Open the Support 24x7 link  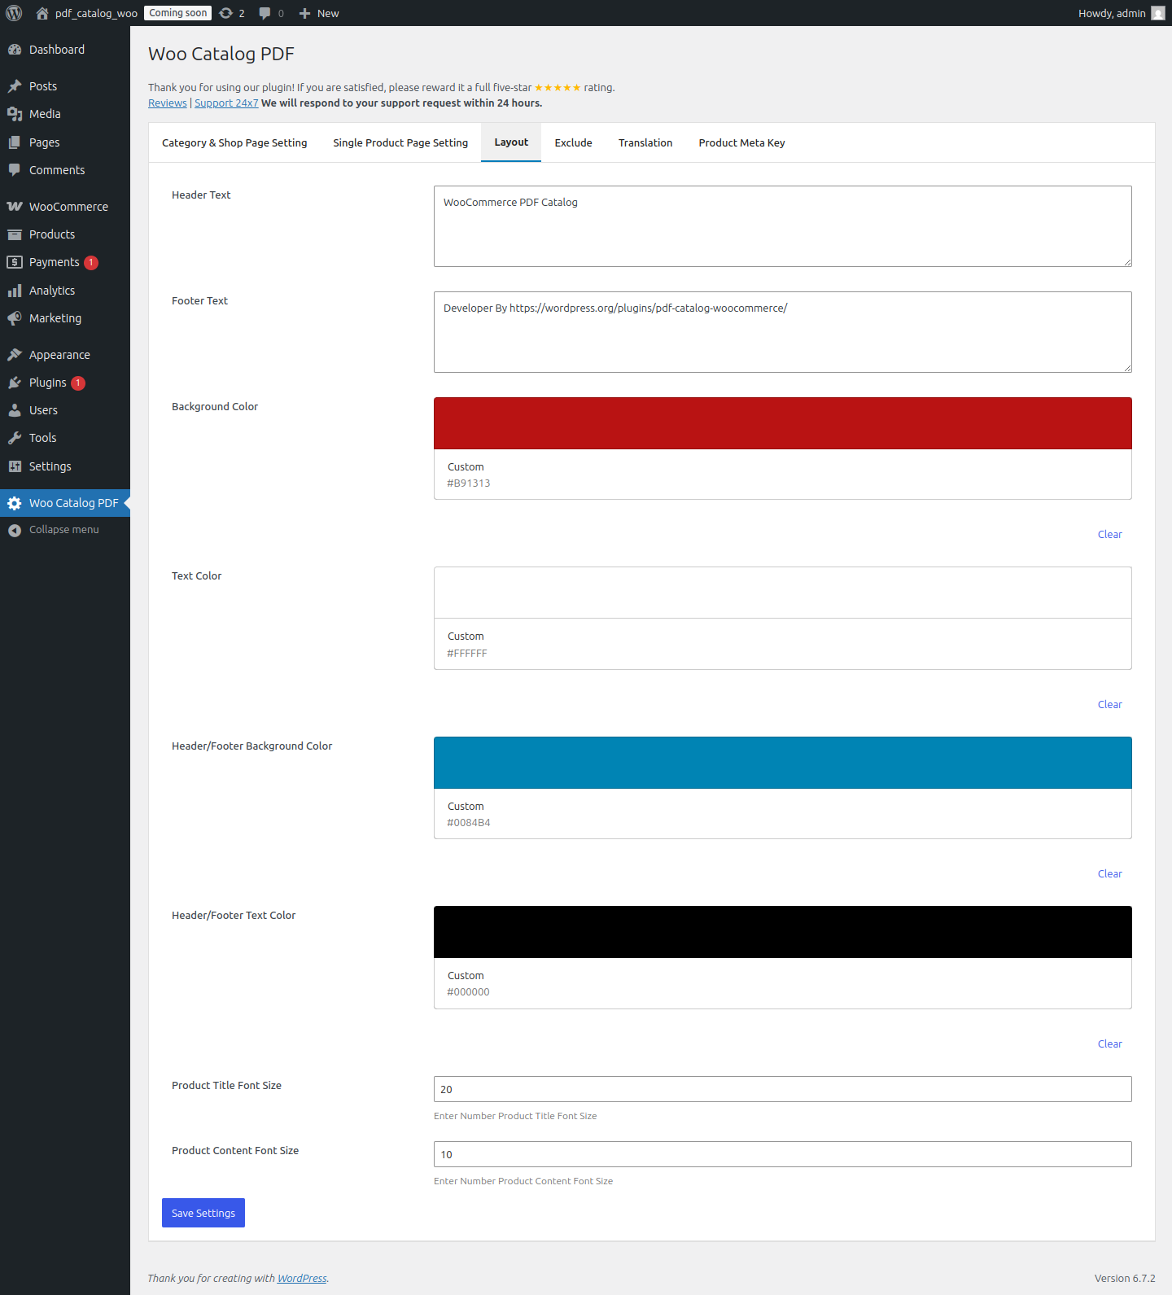[226, 103]
